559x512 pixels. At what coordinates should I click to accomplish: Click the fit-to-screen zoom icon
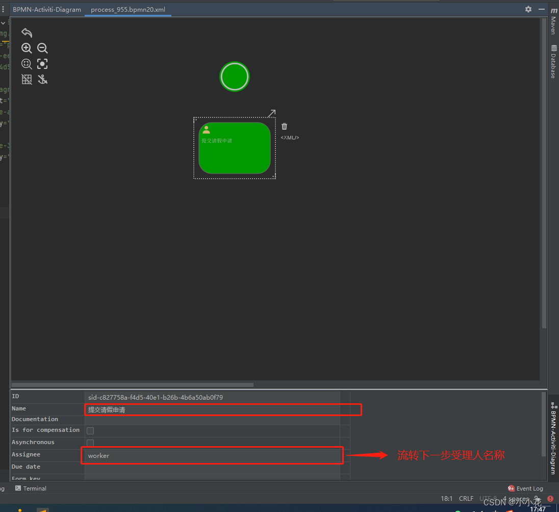(26, 64)
